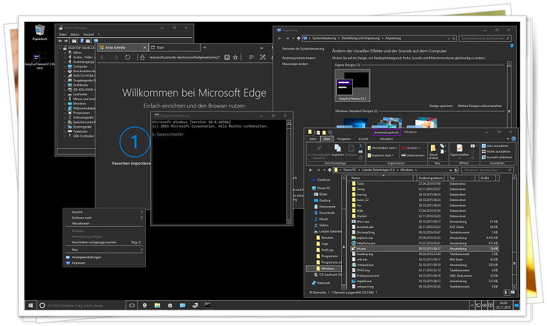Click Edge refresh button
The width and height of the screenshot is (547, 326).
pos(128,57)
